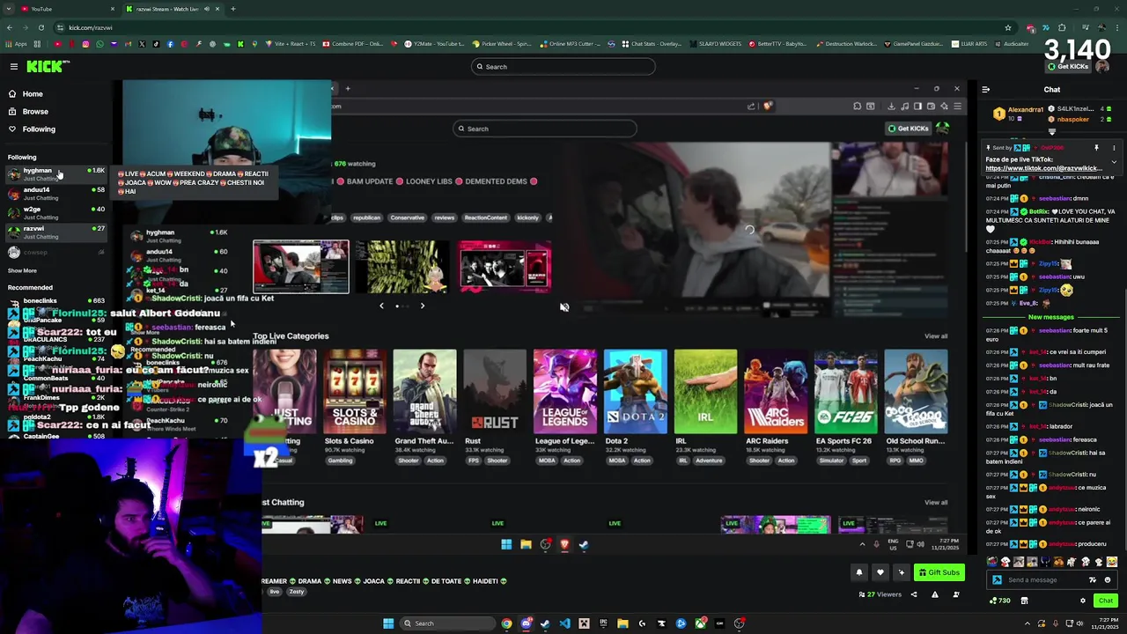The image size is (1127, 634).
Task: Show hidden system tray icons
Action: tap(1027, 623)
